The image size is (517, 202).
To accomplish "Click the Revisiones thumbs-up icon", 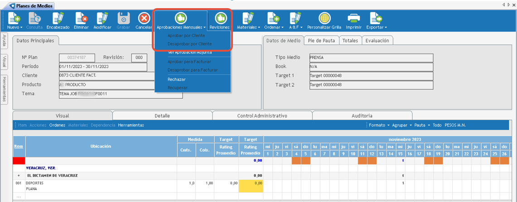I will 221,18.
